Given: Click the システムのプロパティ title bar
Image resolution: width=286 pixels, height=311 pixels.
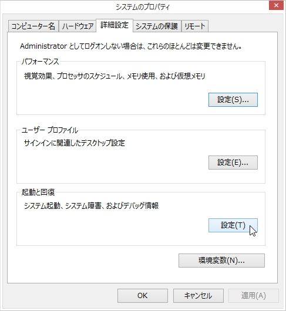Looking at the screenshot, I should tap(143, 7).
